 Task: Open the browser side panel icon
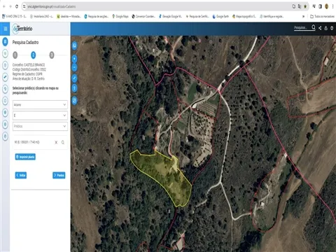click(321, 6)
